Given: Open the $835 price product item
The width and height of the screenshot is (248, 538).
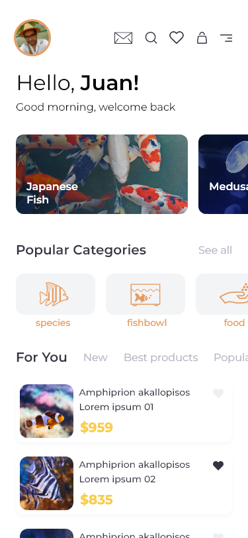Looking at the screenshot, I should point(124,483).
